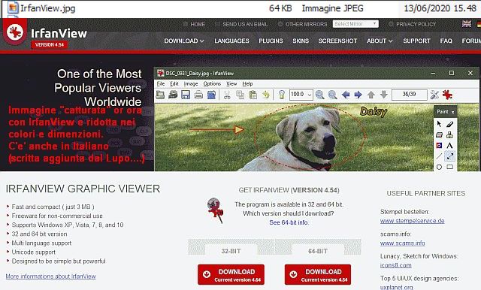Click the Print icon in IrfanView toolbar
The height and width of the screenshot is (290, 481).
pyautogui.click(x=198, y=95)
